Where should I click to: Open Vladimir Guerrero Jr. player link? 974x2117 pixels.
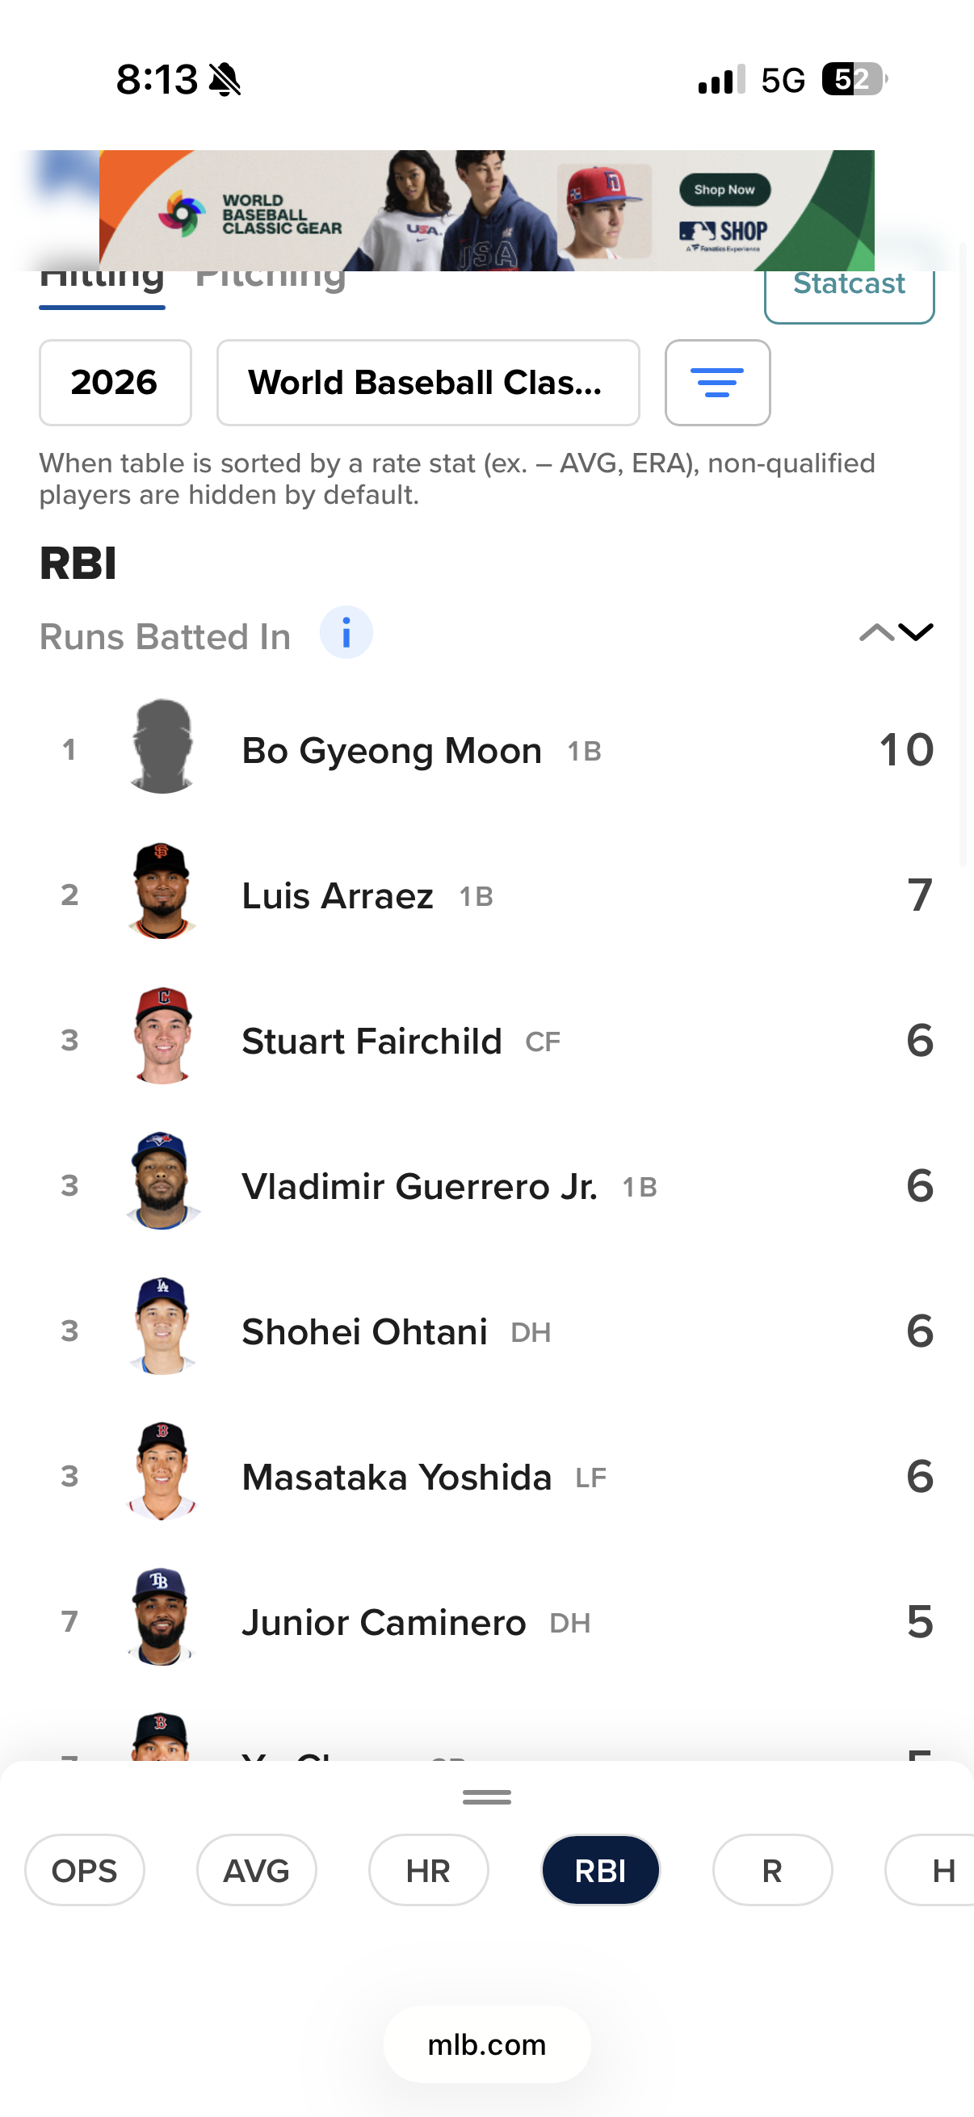point(419,1187)
